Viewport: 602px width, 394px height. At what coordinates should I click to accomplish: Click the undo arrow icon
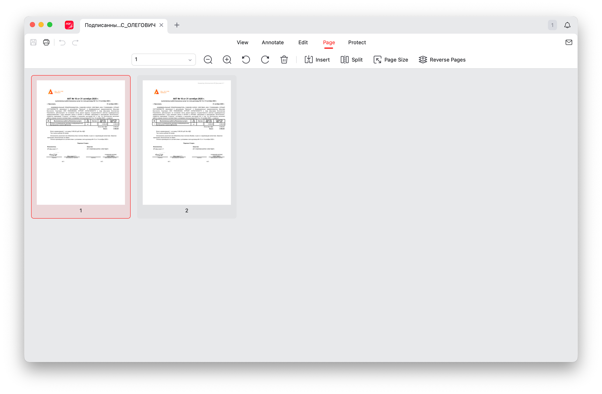pos(62,42)
